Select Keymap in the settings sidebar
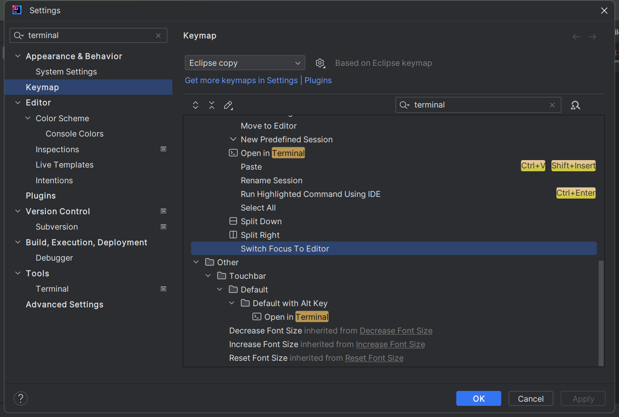 pos(88,87)
